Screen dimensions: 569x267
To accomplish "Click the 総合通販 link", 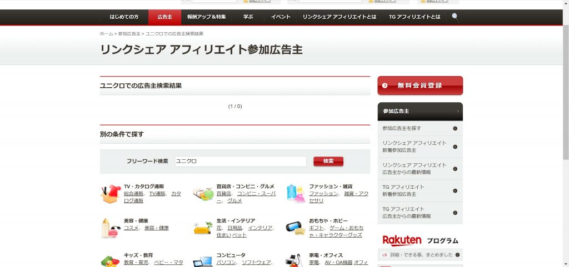I will pos(133,194).
